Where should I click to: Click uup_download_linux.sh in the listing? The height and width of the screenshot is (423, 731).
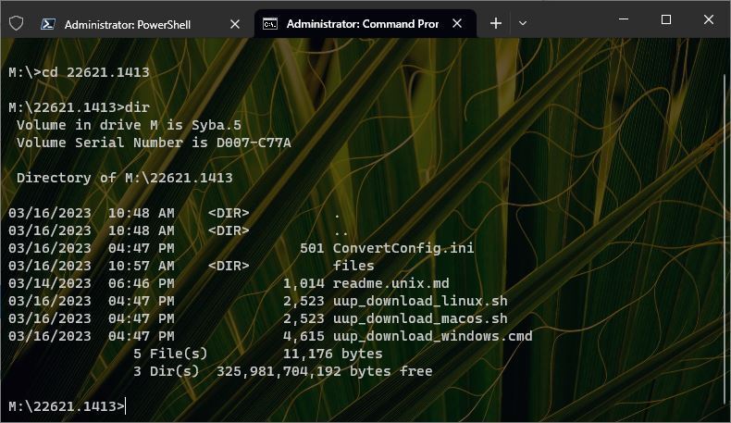[420, 301]
